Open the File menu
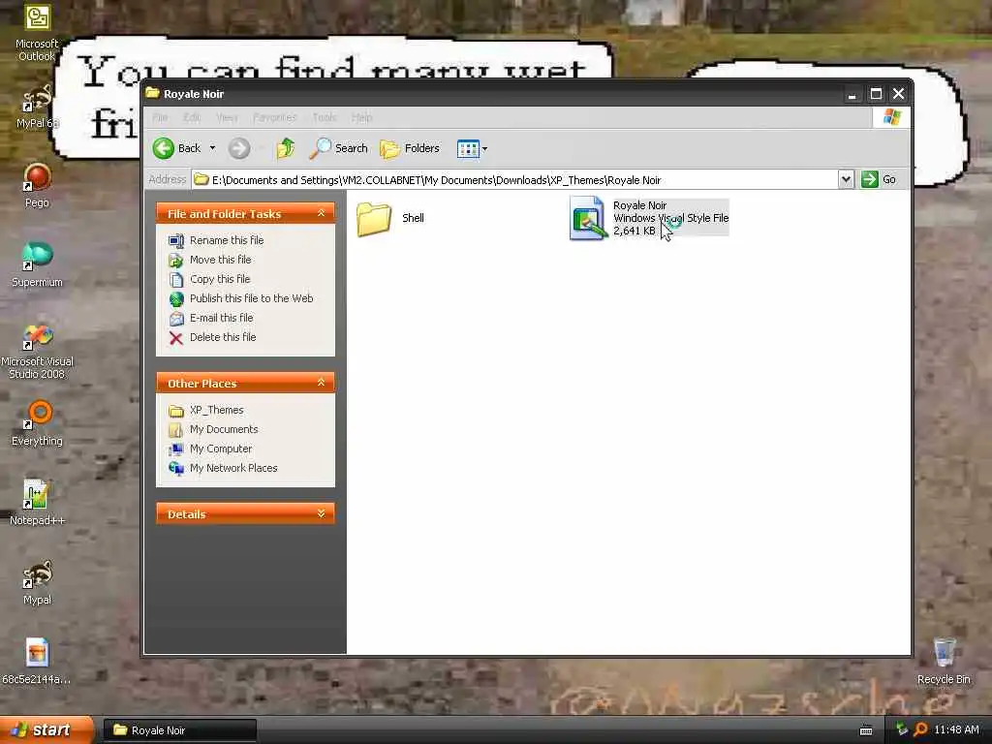 160,117
